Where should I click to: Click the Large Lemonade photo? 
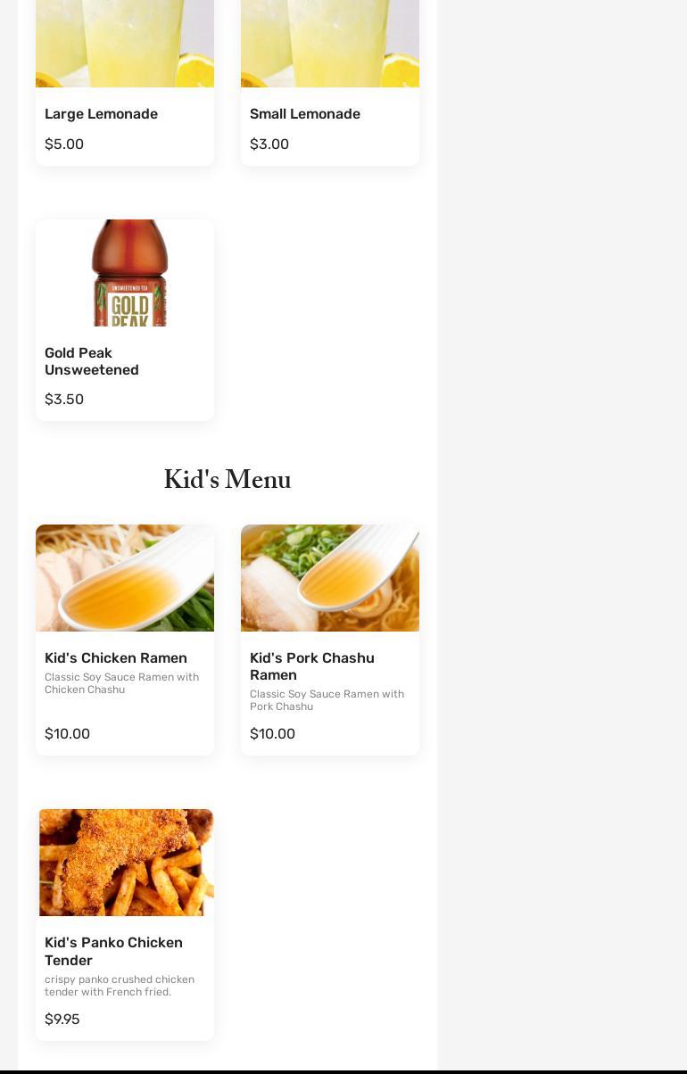[125, 43]
